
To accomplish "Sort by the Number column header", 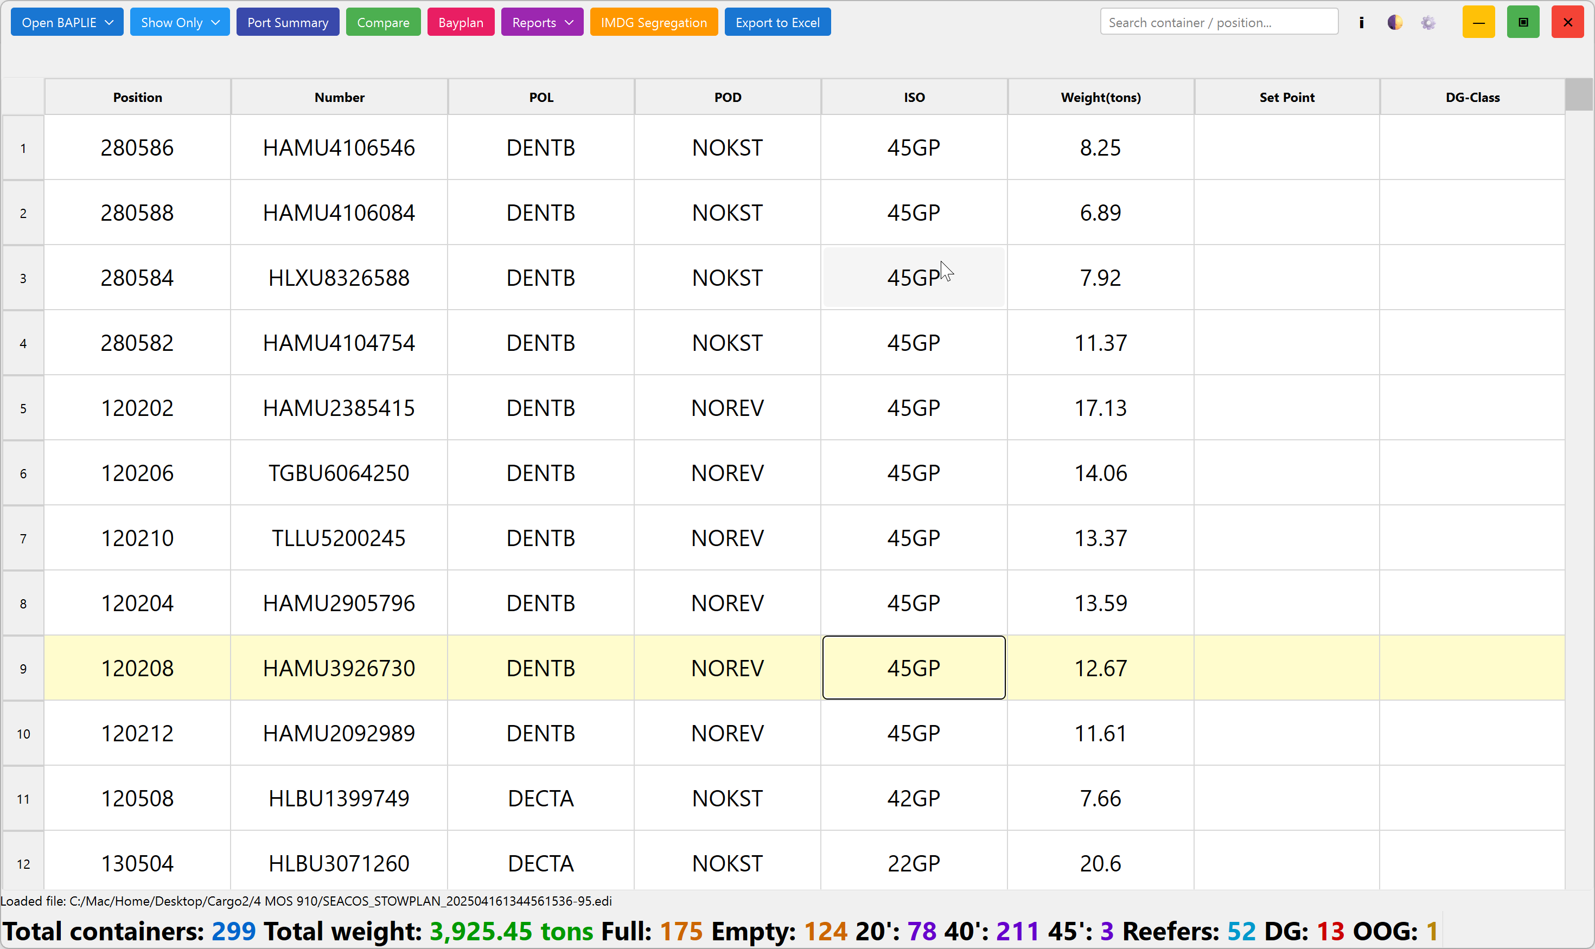I will pos(339,97).
